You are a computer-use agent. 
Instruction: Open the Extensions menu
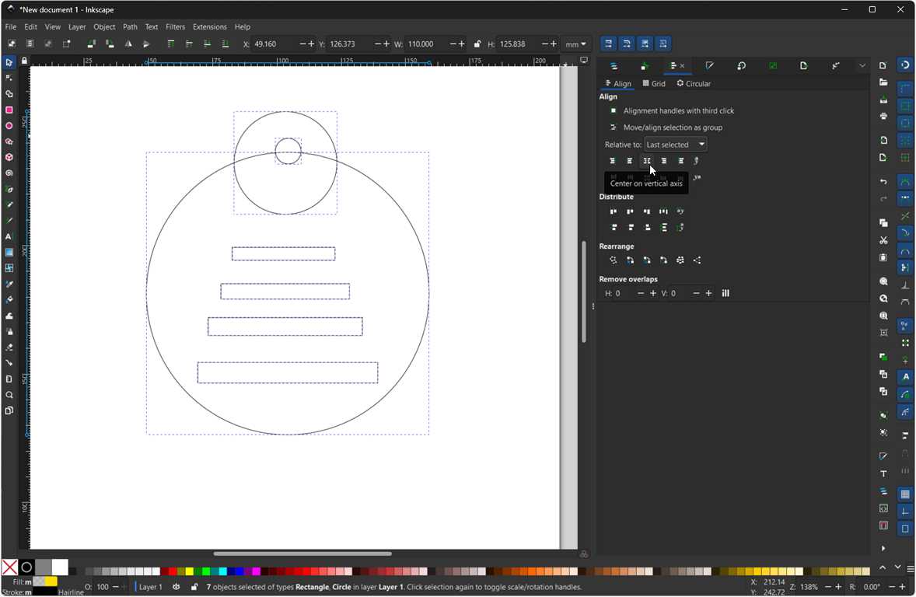[209, 27]
